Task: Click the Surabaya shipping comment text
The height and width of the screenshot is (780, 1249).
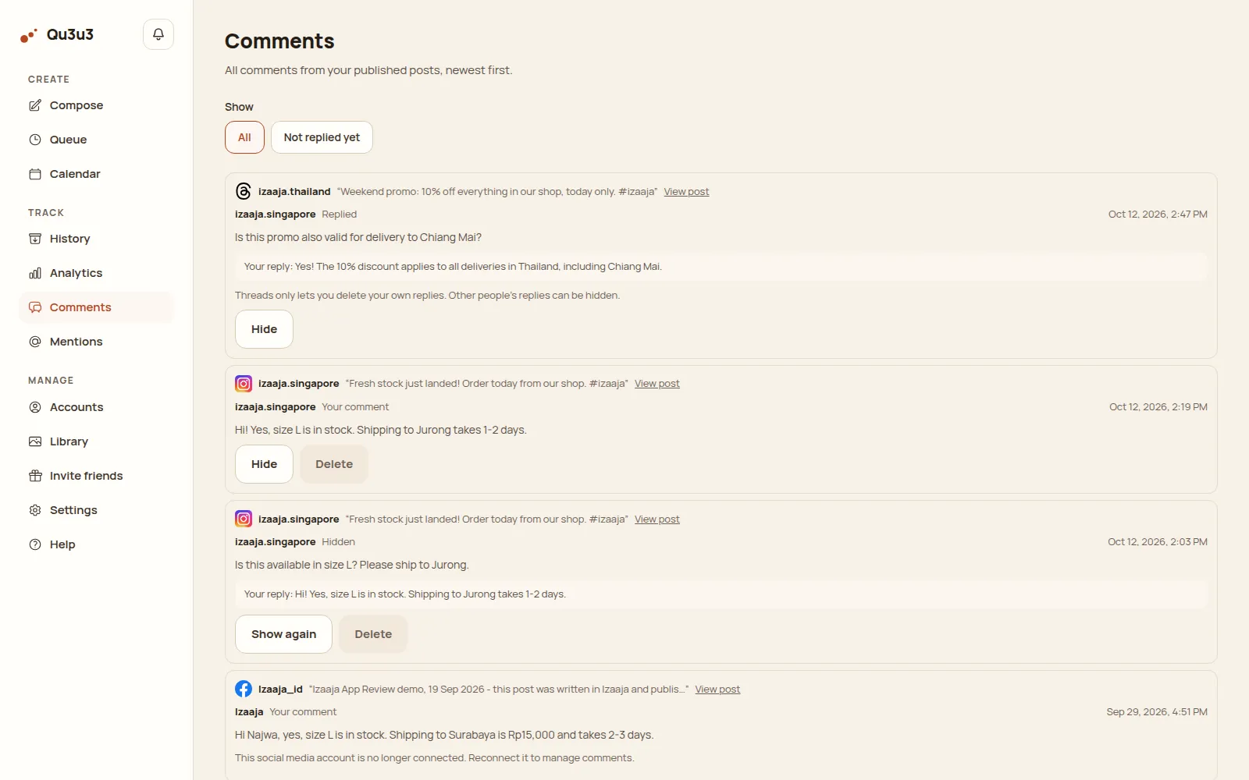Action: (x=444, y=735)
